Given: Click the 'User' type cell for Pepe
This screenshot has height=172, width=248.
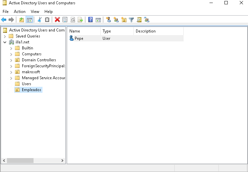Looking at the screenshot, I should tap(107, 38).
